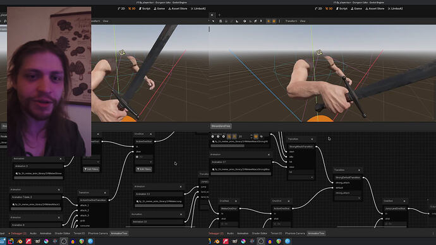Open Shader Editor tab in left window

(63, 234)
